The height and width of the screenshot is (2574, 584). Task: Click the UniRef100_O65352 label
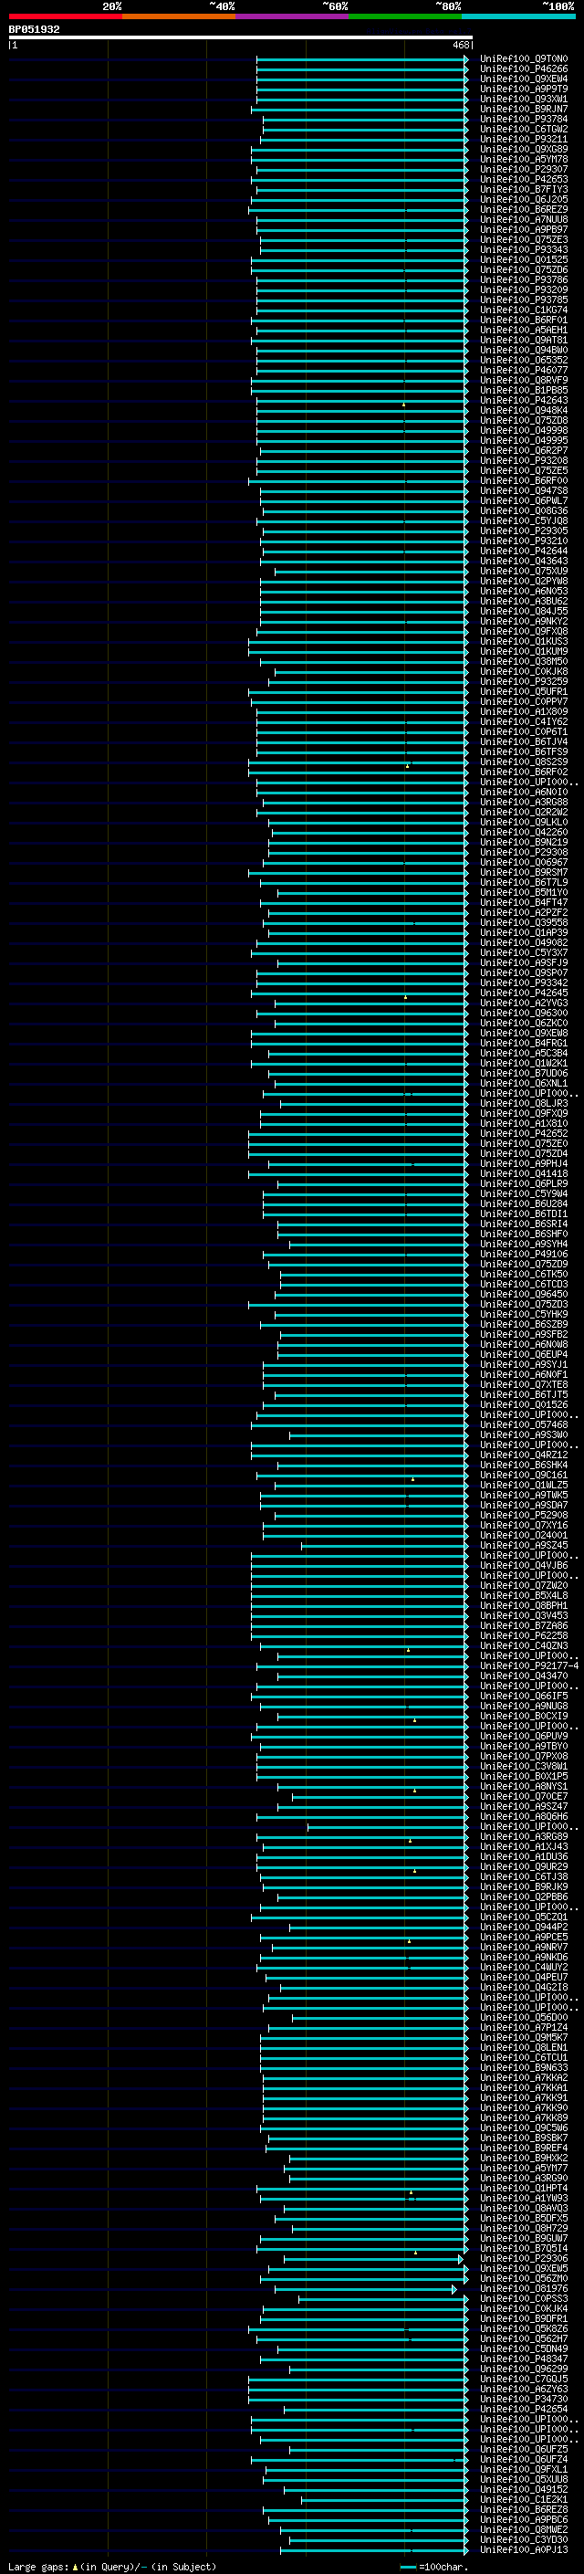tap(523, 360)
